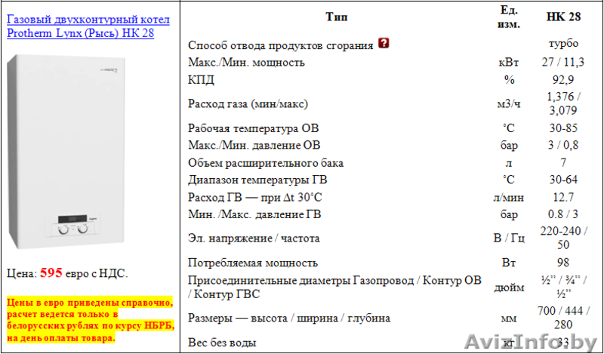The width and height of the screenshot is (604, 354).
Task: Open the Protherm Lynx НК 28 product link
Action: (x=88, y=26)
